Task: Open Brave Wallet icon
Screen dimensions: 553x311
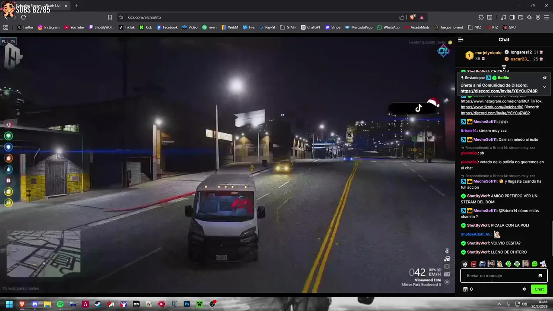Action: (521, 17)
